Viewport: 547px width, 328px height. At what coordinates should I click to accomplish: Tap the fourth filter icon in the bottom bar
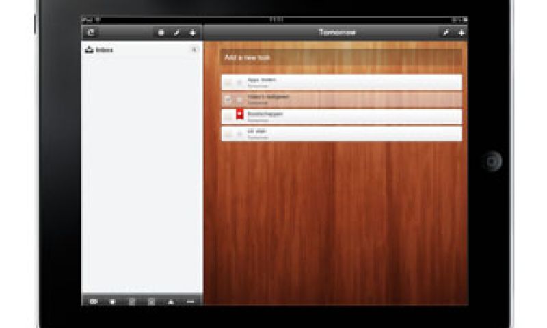pyautogui.click(x=151, y=302)
